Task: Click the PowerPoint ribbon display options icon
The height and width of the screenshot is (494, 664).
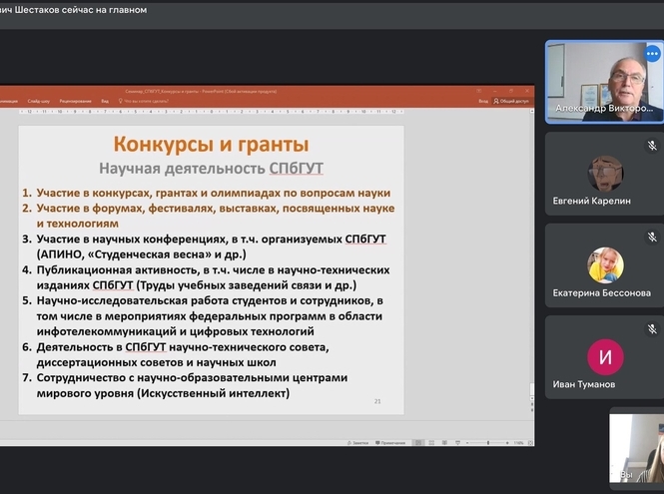Action: (x=478, y=91)
